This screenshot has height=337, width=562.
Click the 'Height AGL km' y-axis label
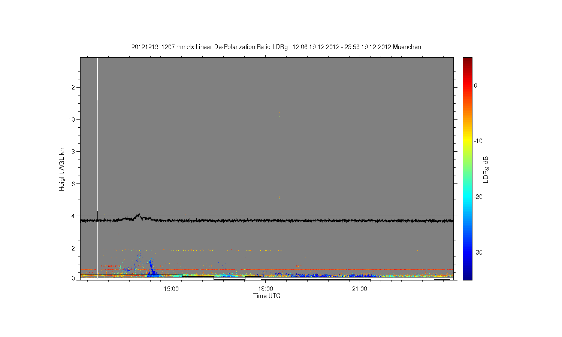pos(62,168)
